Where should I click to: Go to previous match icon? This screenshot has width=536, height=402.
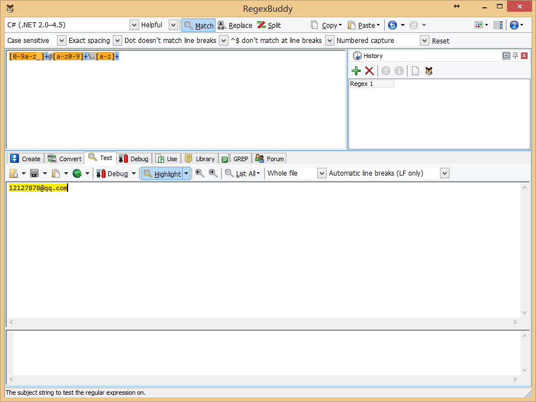point(200,173)
